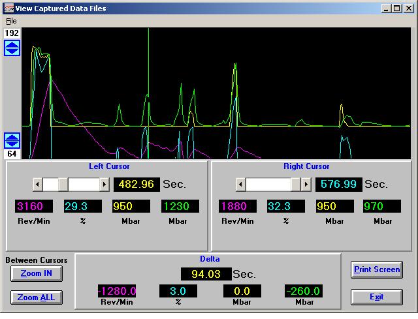This screenshot has height=319, width=418.
Task: Click Left Cursor percent value 29.3
Action: (83, 206)
